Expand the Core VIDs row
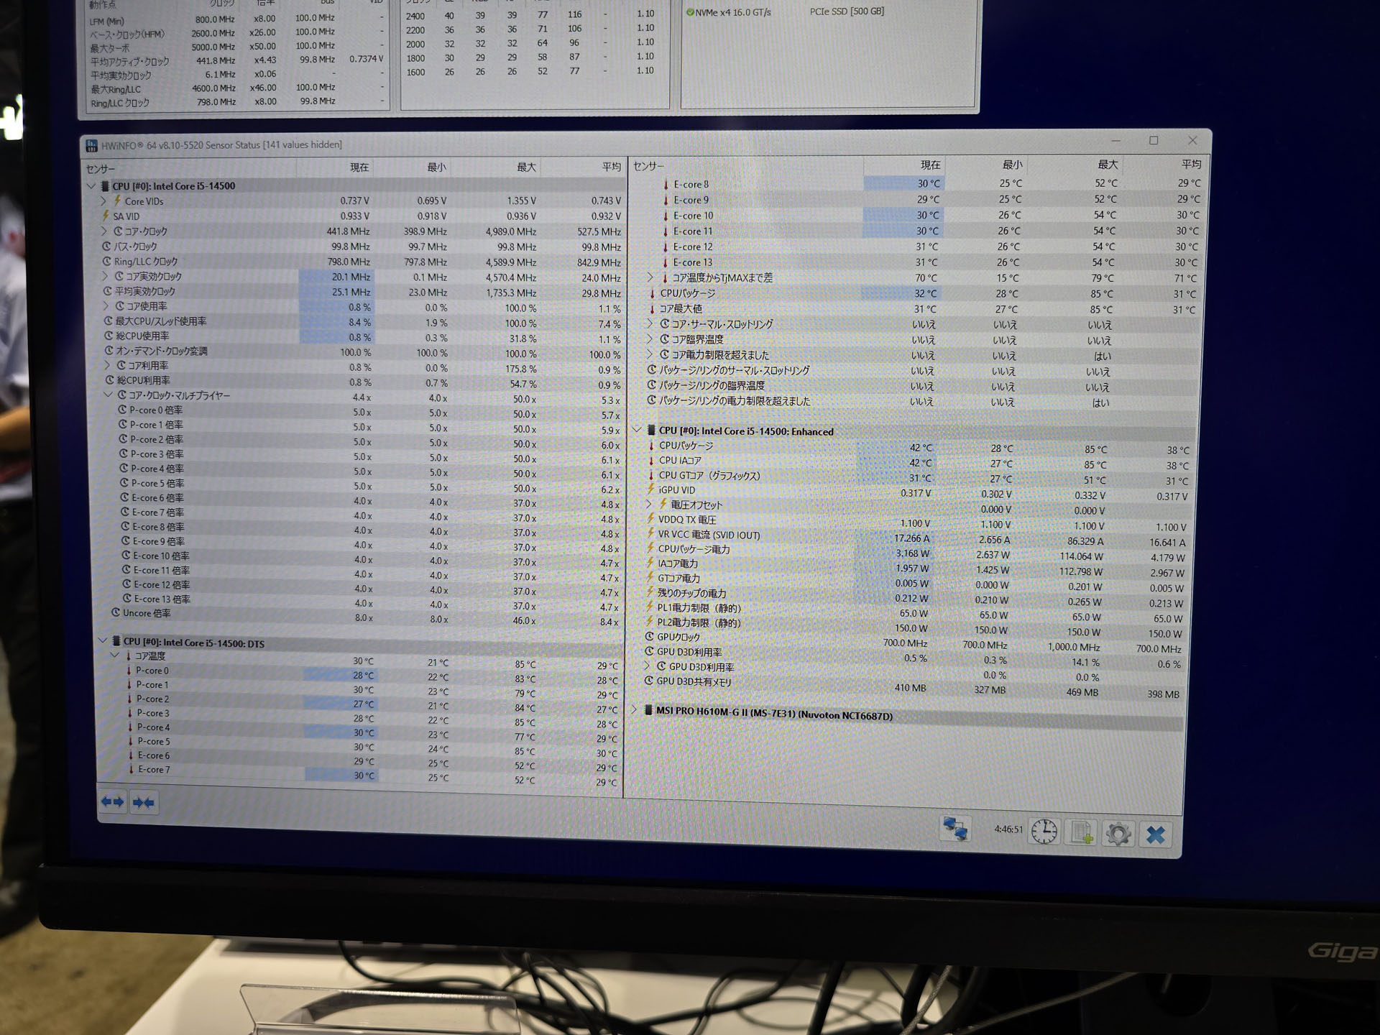Image resolution: width=1380 pixels, height=1035 pixels. click(x=103, y=201)
